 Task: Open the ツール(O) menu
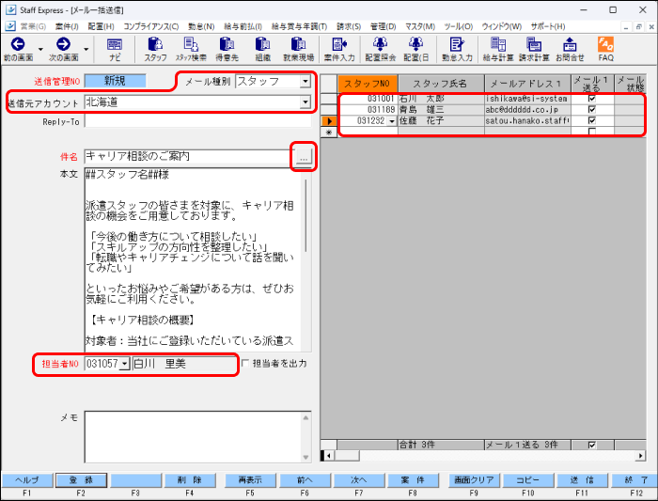click(459, 26)
